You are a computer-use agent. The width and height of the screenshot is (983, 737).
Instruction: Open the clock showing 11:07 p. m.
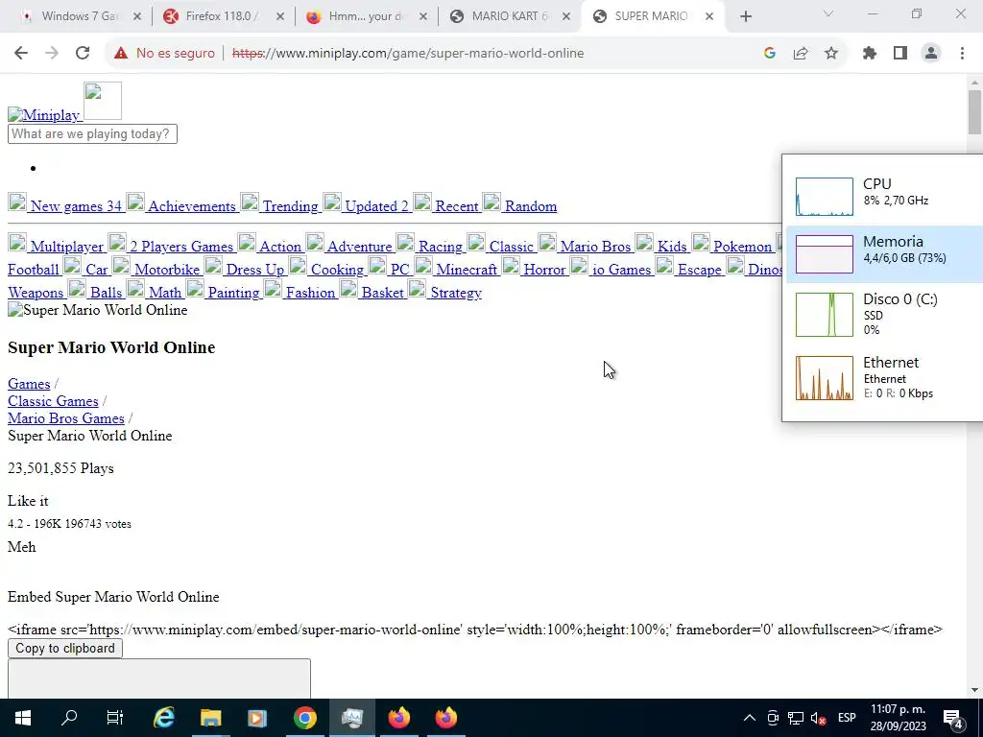tap(898, 718)
